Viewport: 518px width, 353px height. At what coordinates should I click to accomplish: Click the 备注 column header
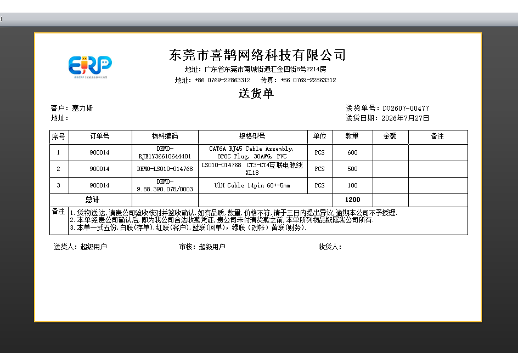(x=437, y=136)
